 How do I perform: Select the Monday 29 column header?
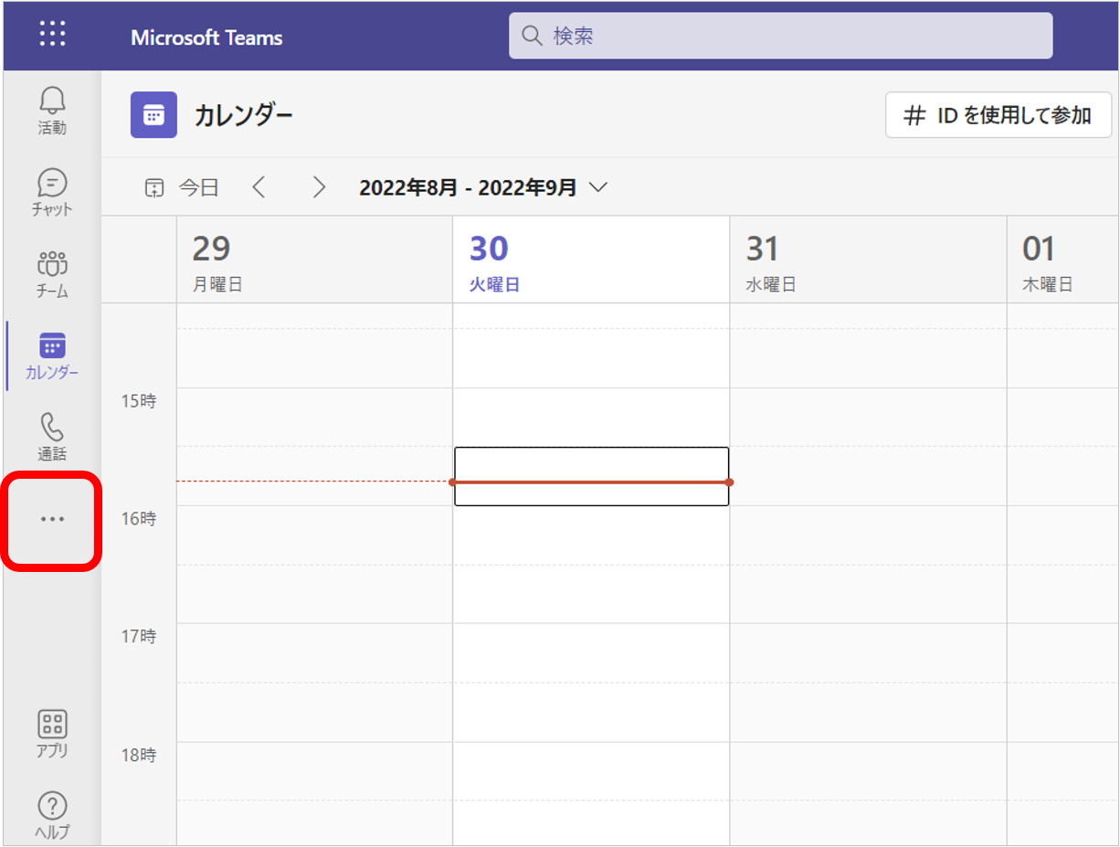[x=314, y=260]
